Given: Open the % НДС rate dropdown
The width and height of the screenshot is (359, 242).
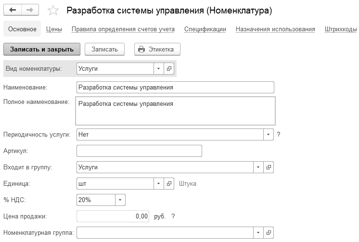Looking at the screenshot, I should (x=120, y=200).
